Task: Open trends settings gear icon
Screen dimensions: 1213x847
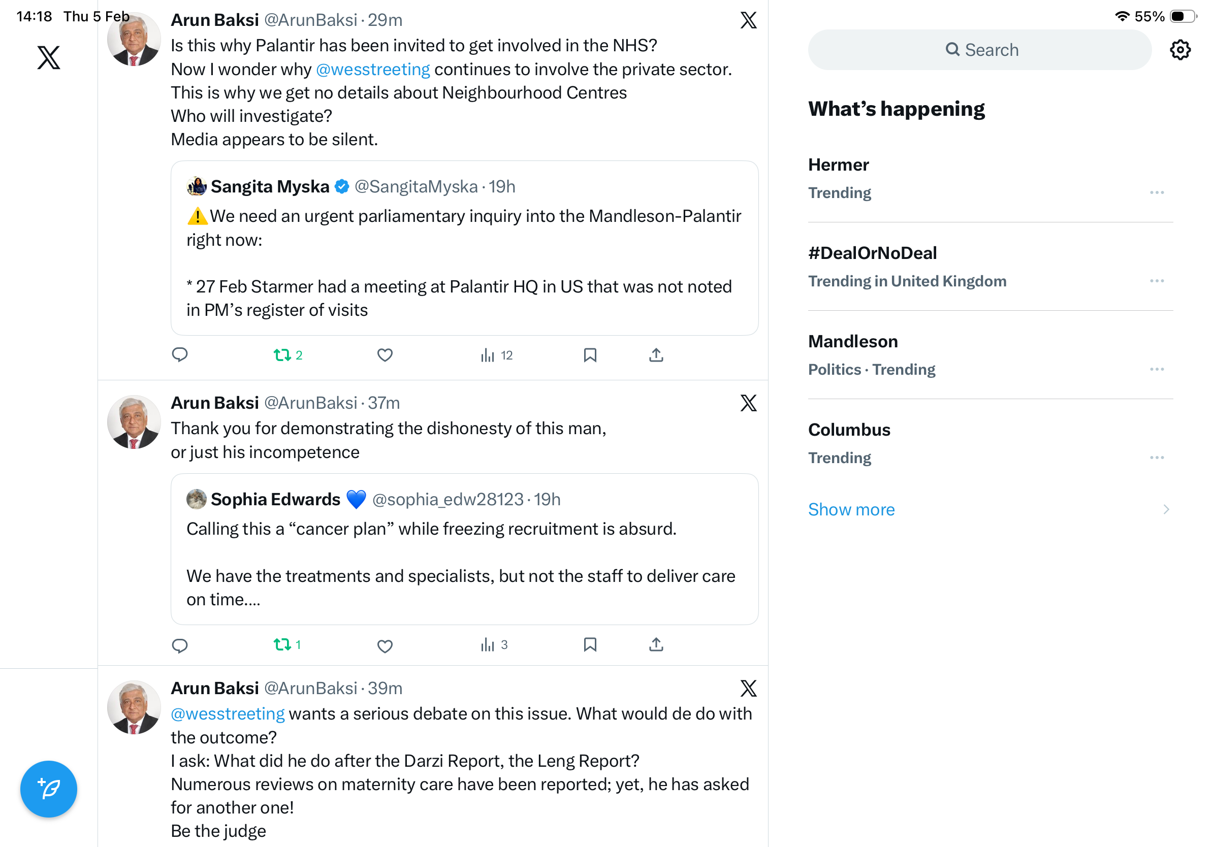Action: click(x=1179, y=50)
